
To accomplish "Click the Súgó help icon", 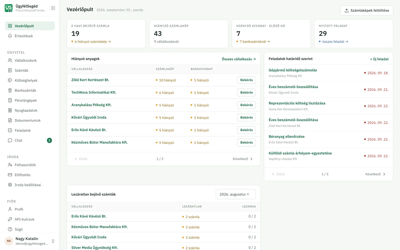I will 10,229.
